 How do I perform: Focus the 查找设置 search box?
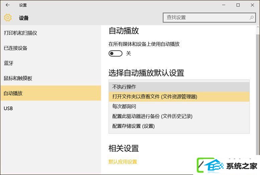(x=209, y=18)
